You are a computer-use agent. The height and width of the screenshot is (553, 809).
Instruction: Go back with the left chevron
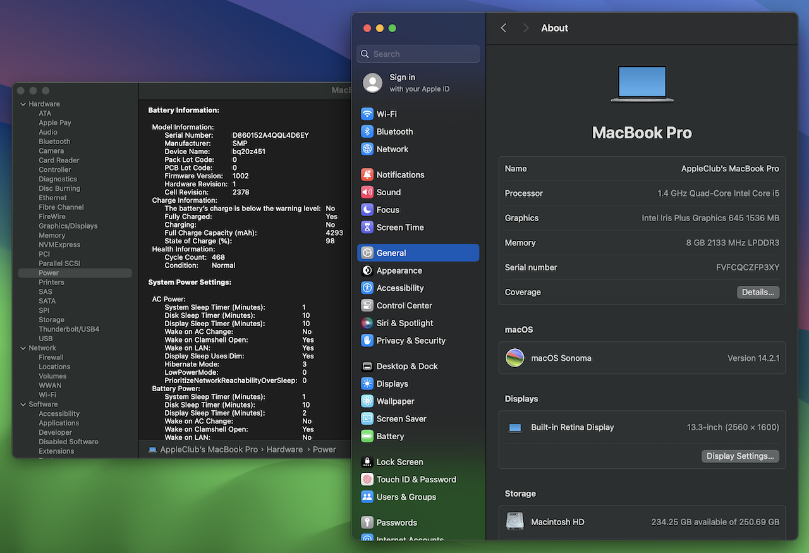pos(504,28)
